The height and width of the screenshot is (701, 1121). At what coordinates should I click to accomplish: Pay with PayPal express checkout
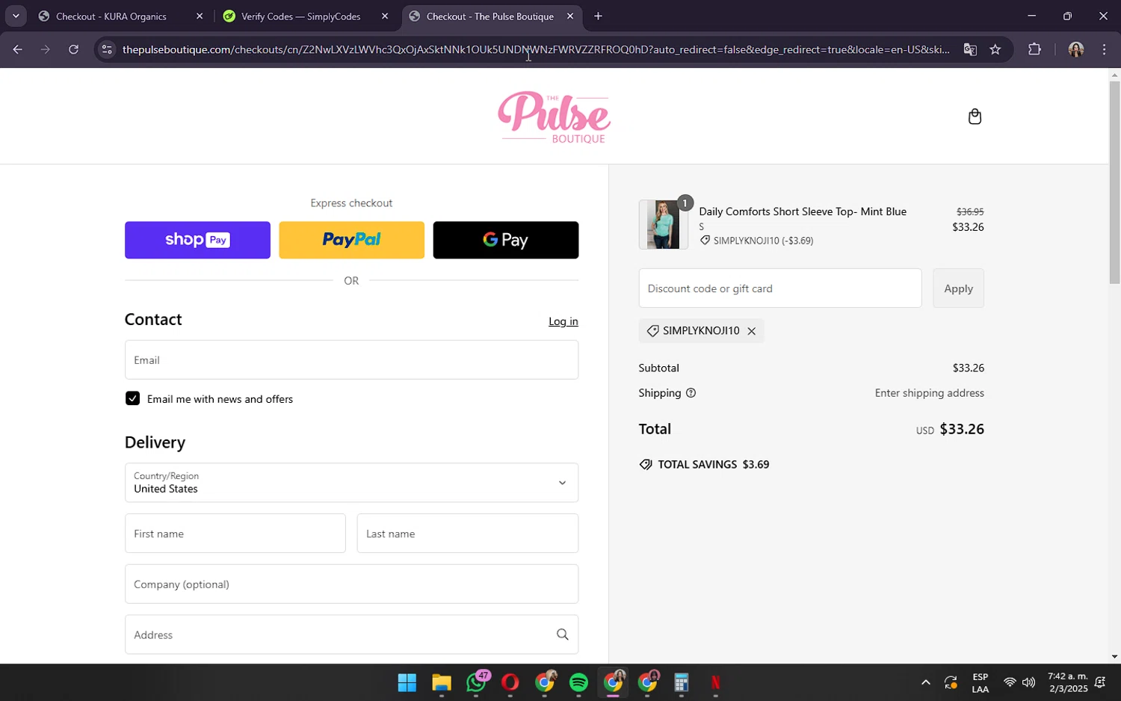[351, 240]
